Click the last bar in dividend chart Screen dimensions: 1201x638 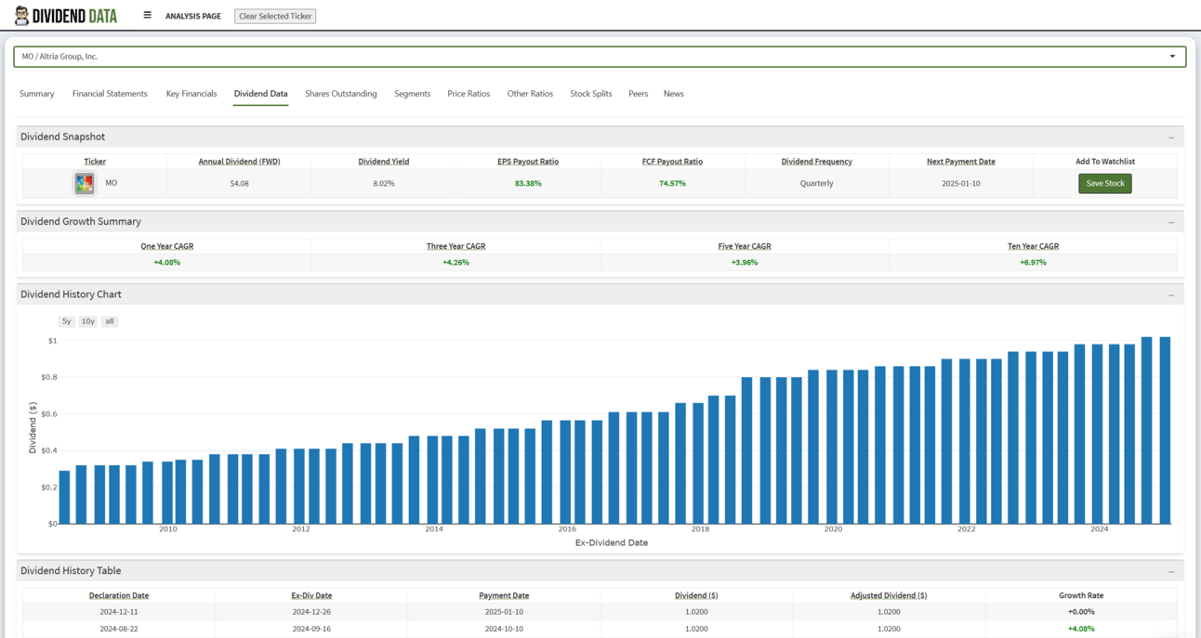(1165, 431)
